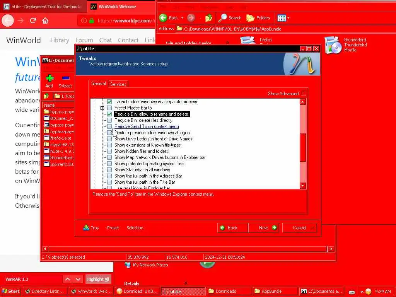Check Show hidden files and folders
The height and width of the screenshot is (297, 396).
click(109, 151)
